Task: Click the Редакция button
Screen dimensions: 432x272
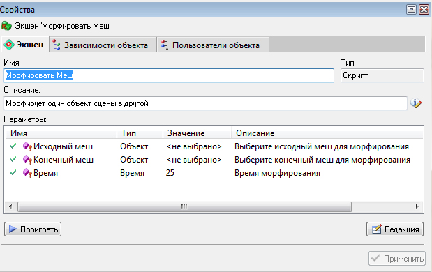Action: point(395,229)
